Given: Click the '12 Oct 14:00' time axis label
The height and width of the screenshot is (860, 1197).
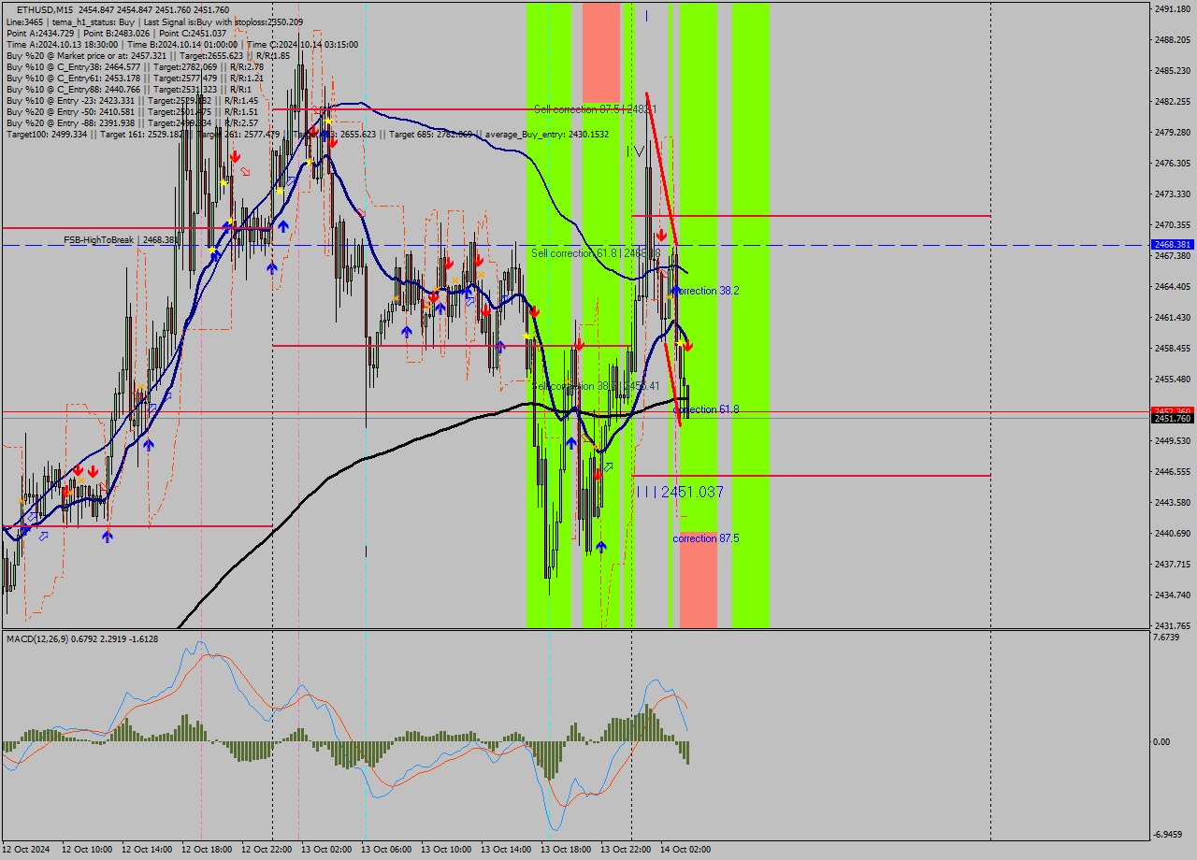Looking at the screenshot, I should tap(147, 850).
